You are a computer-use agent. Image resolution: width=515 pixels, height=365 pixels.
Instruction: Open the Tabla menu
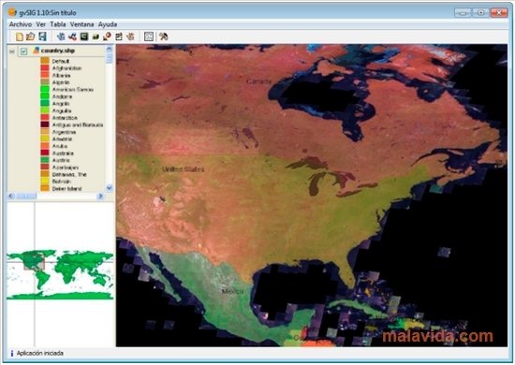point(58,24)
